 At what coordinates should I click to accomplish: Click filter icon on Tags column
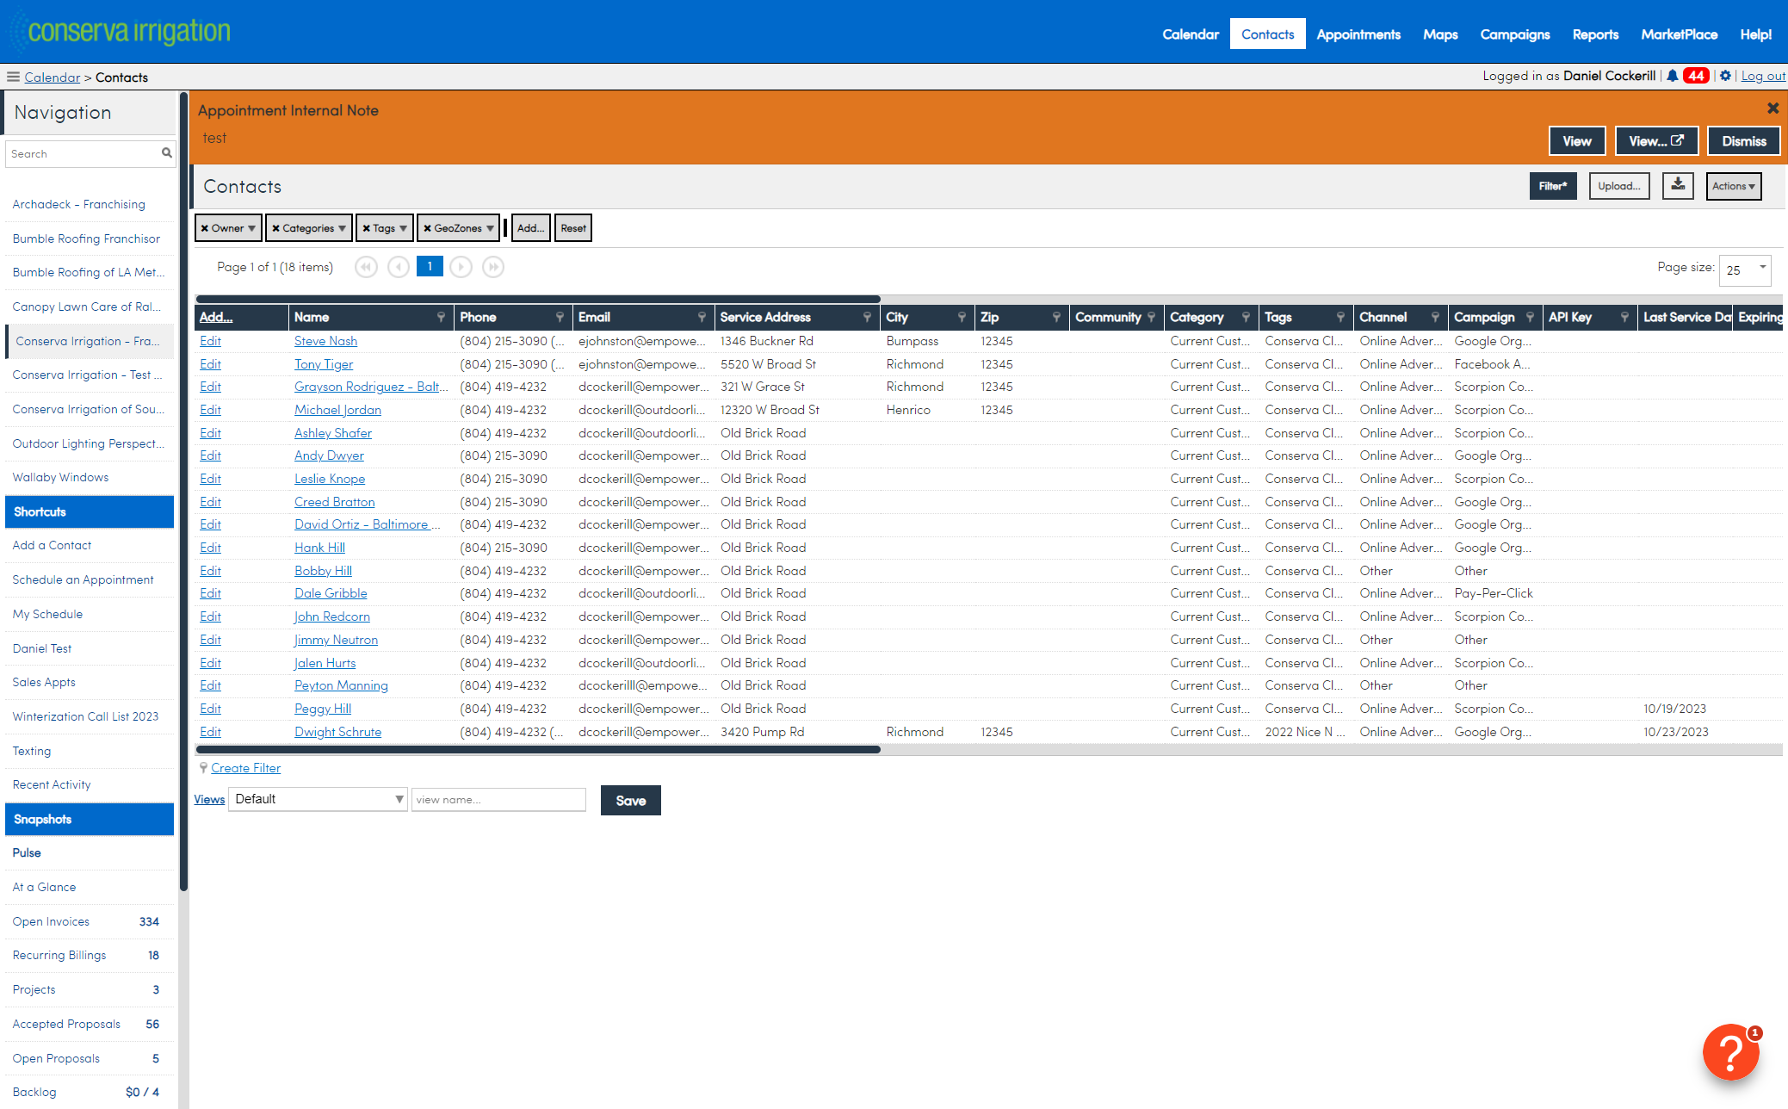[1340, 317]
